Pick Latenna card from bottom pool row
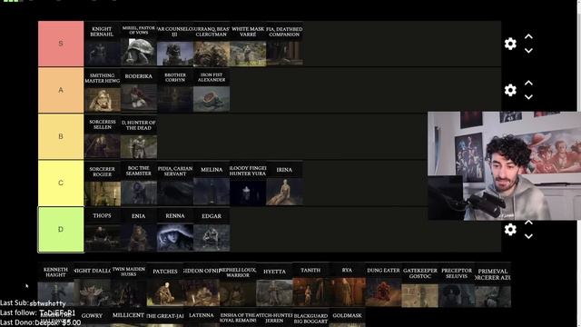Viewport: 581px width, 327px height. tap(202, 317)
